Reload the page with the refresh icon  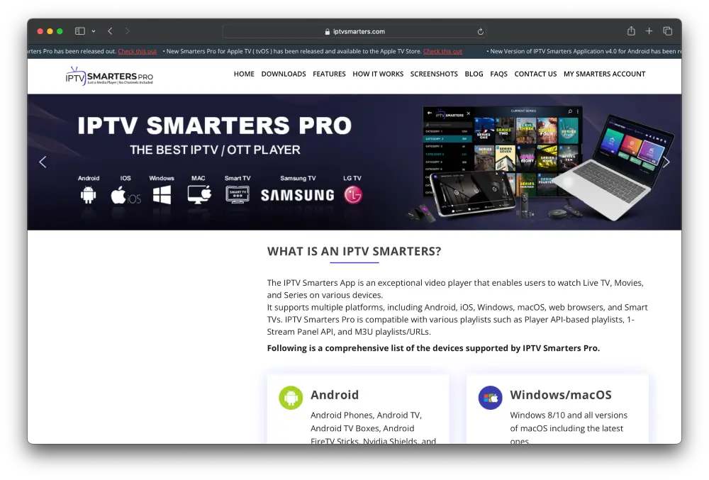click(x=480, y=32)
